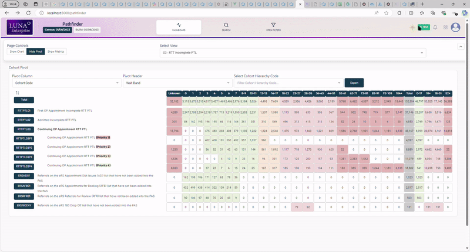Click the Export button
470x252 pixels.
[x=354, y=83]
